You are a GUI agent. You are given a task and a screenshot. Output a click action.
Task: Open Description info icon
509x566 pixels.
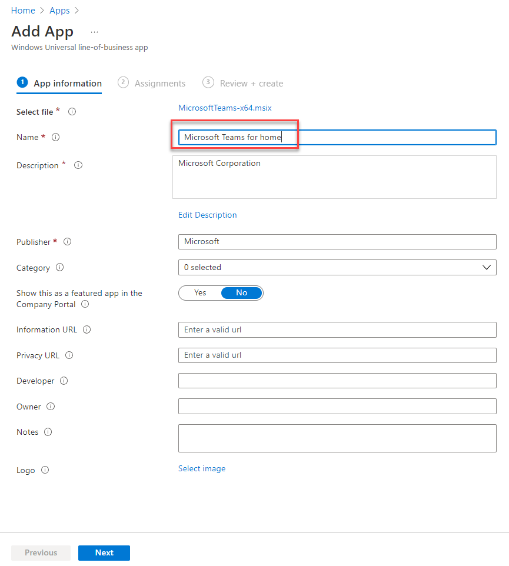pyautogui.click(x=78, y=165)
